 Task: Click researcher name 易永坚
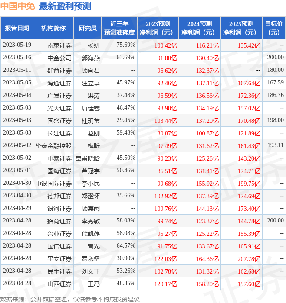(x=91, y=259)
